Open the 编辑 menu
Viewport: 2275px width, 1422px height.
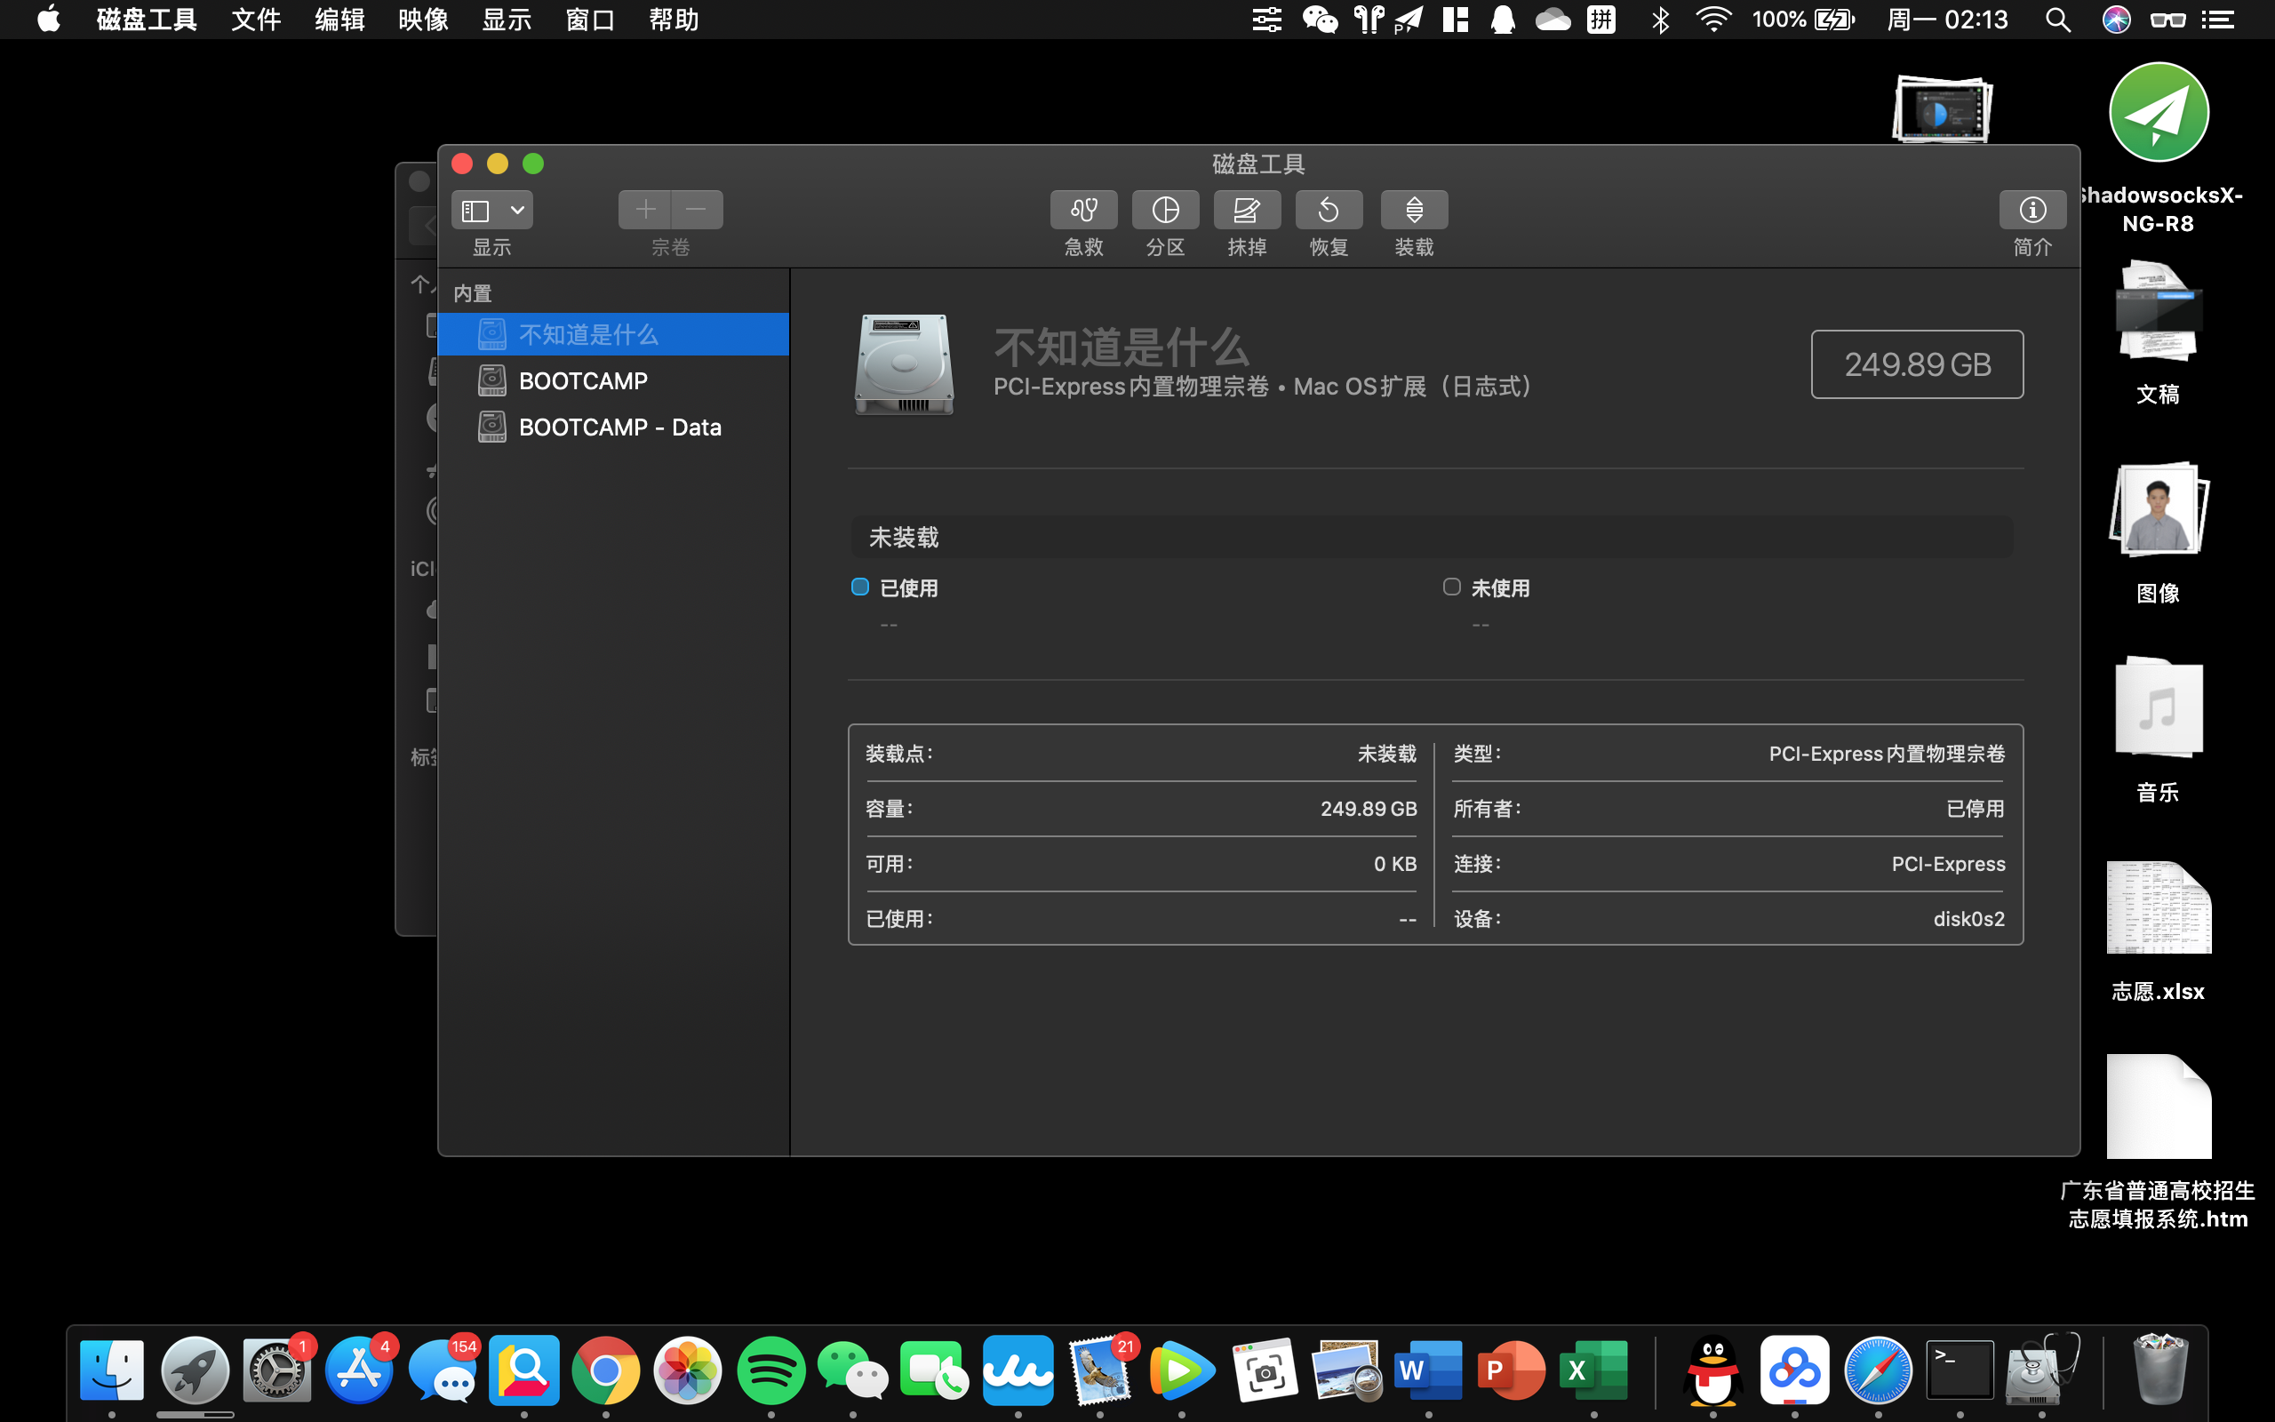[x=339, y=19]
